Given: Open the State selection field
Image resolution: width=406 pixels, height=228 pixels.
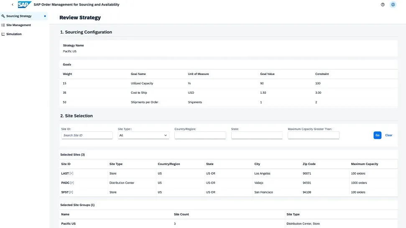Looking at the screenshot, I should coord(257,136).
